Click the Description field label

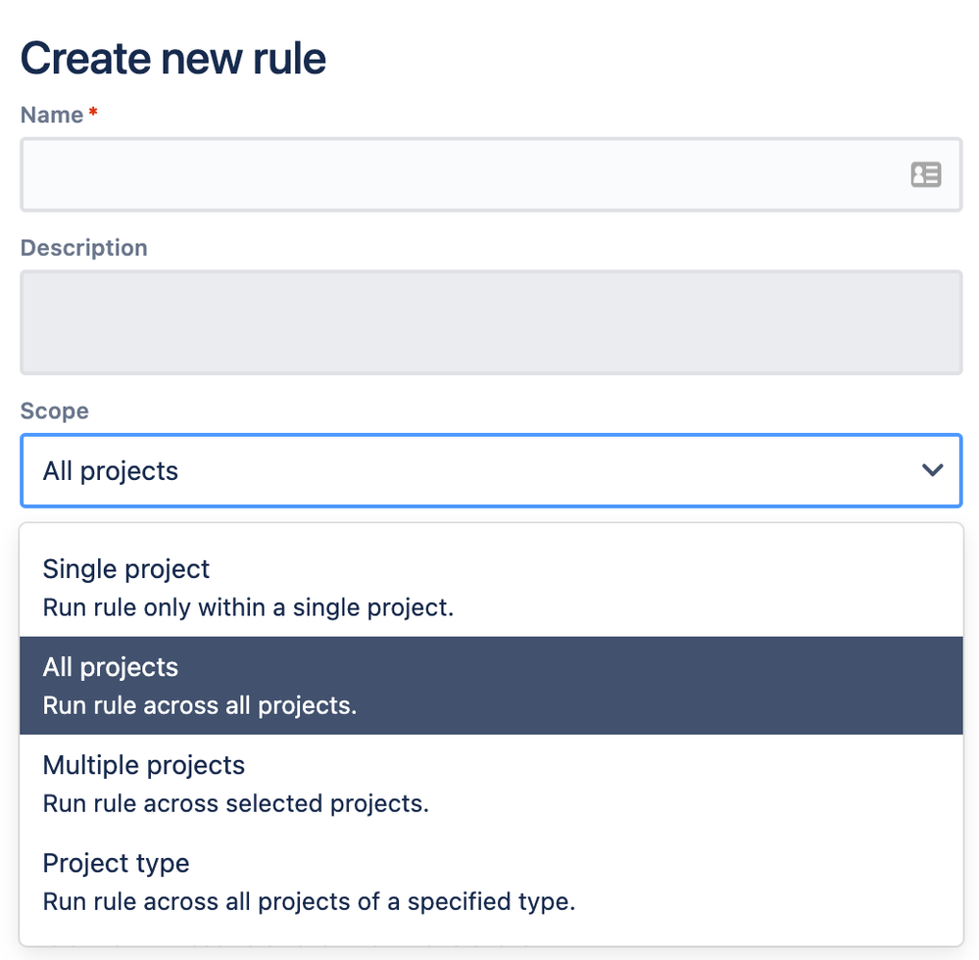(83, 248)
